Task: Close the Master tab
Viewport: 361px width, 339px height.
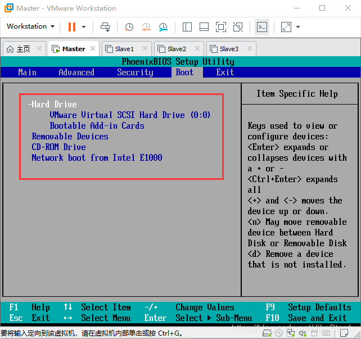Action: coord(93,48)
